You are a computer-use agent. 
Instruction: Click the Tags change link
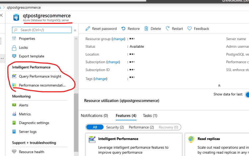click(100, 79)
